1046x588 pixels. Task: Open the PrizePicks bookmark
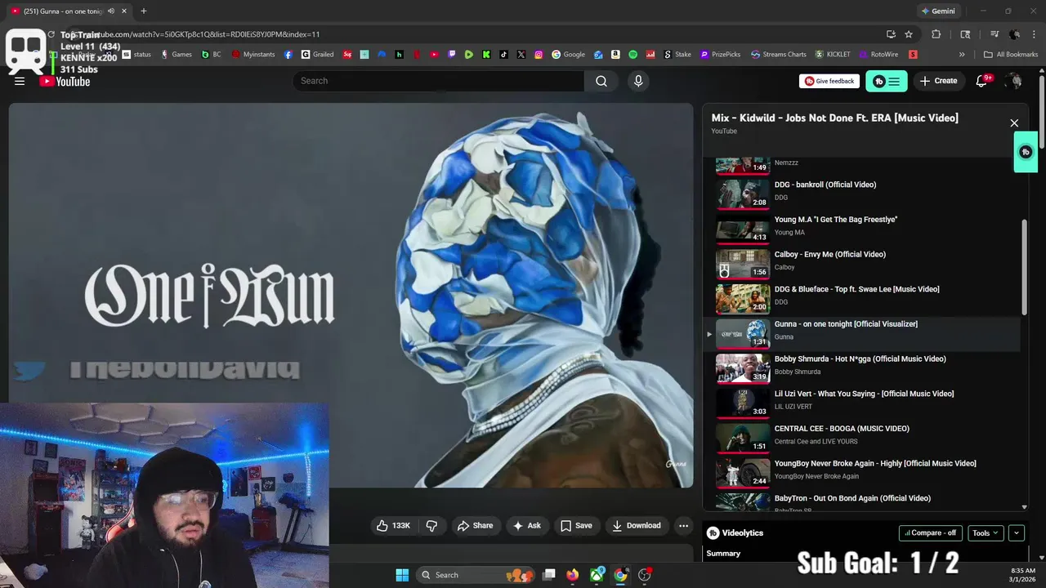720,55
